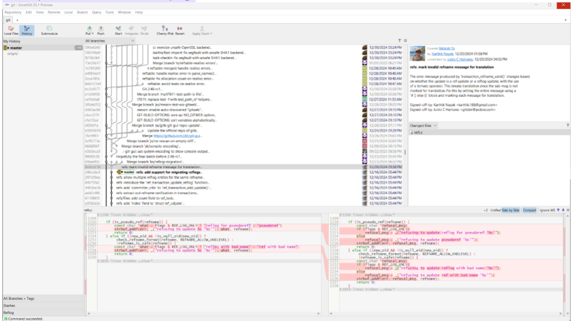Screen dimensions: 573x321
Task: Jump to next change with down arrow
Action: click(x=563, y=210)
